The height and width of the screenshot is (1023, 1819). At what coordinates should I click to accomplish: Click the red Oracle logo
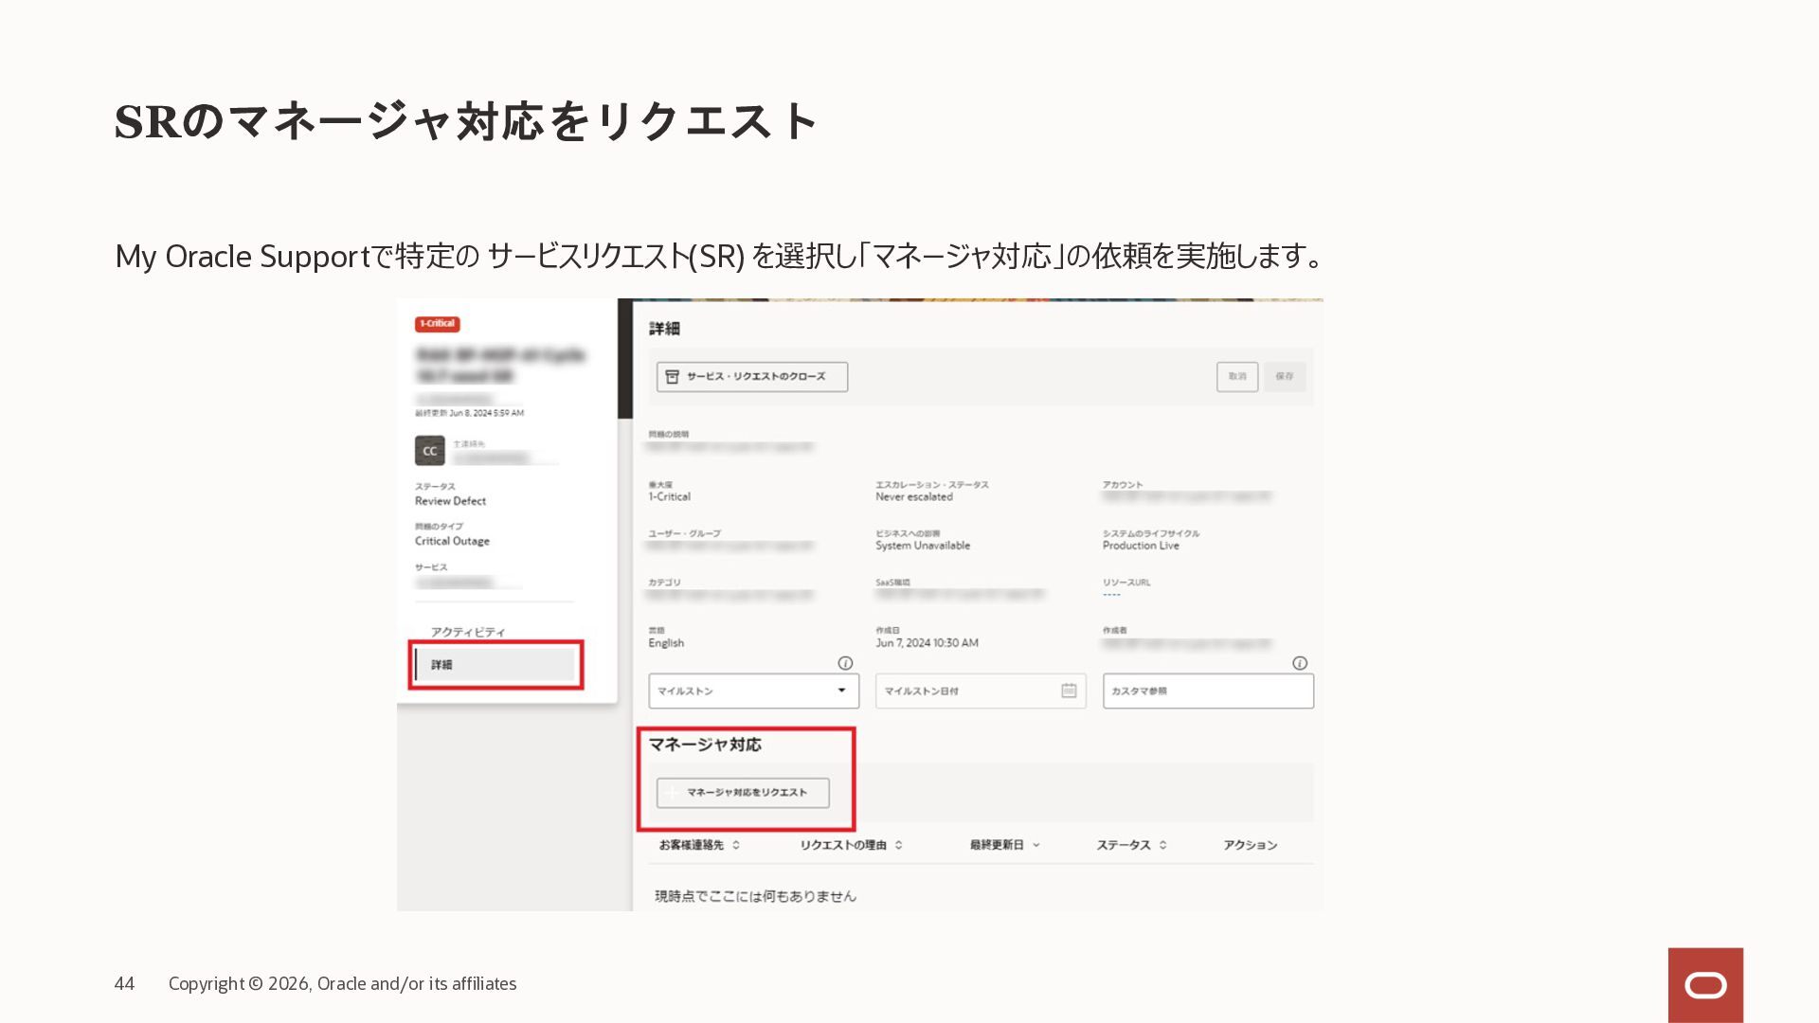[1705, 985]
